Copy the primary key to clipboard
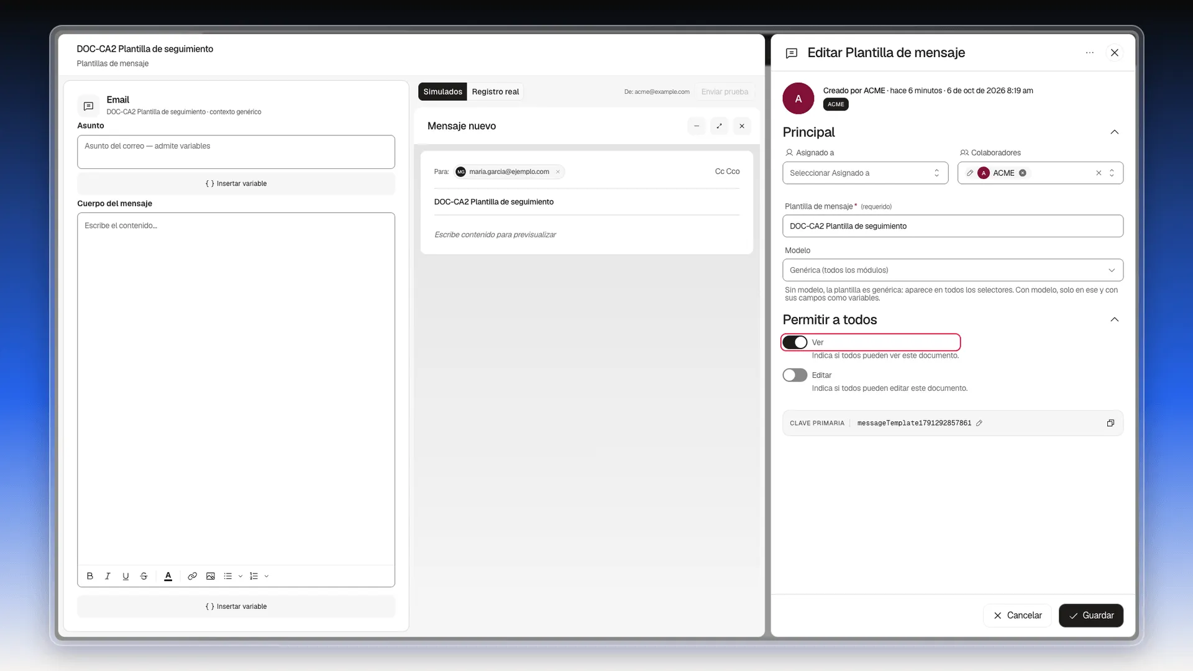This screenshot has height=671, width=1193. coord(1110,423)
